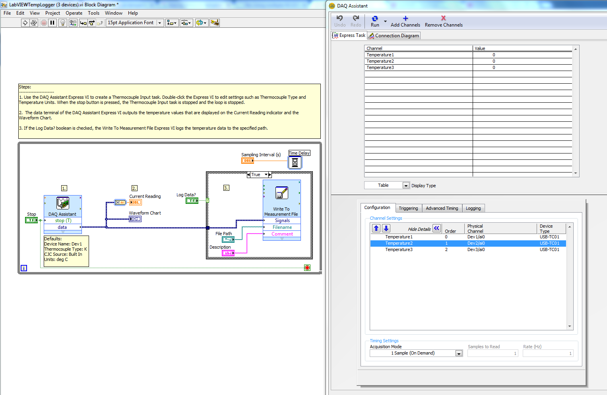The width and height of the screenshot is (607, 395).
Task: Click the Pause toolbar button
Action: [x=52, y=23]
